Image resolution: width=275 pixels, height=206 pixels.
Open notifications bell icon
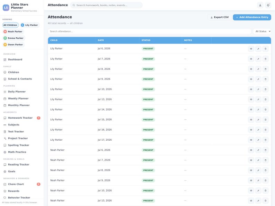point(268,5)
